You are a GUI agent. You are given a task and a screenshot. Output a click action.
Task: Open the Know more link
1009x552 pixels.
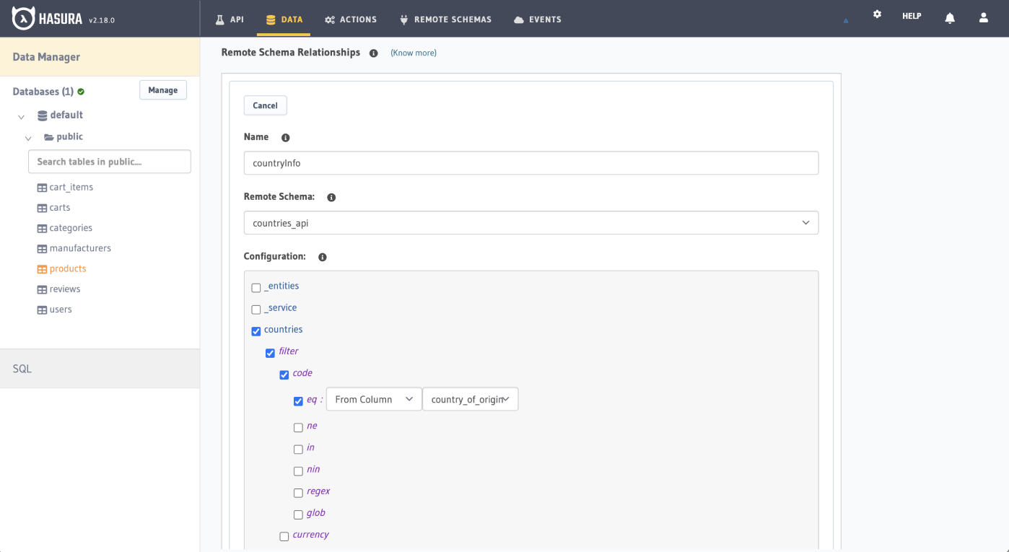(413, 52)
